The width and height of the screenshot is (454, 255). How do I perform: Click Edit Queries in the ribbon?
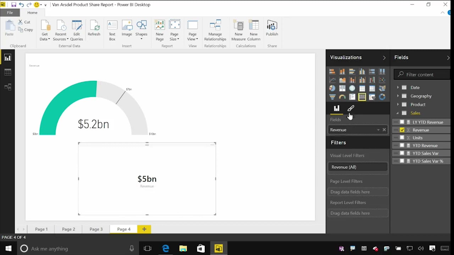77,31
